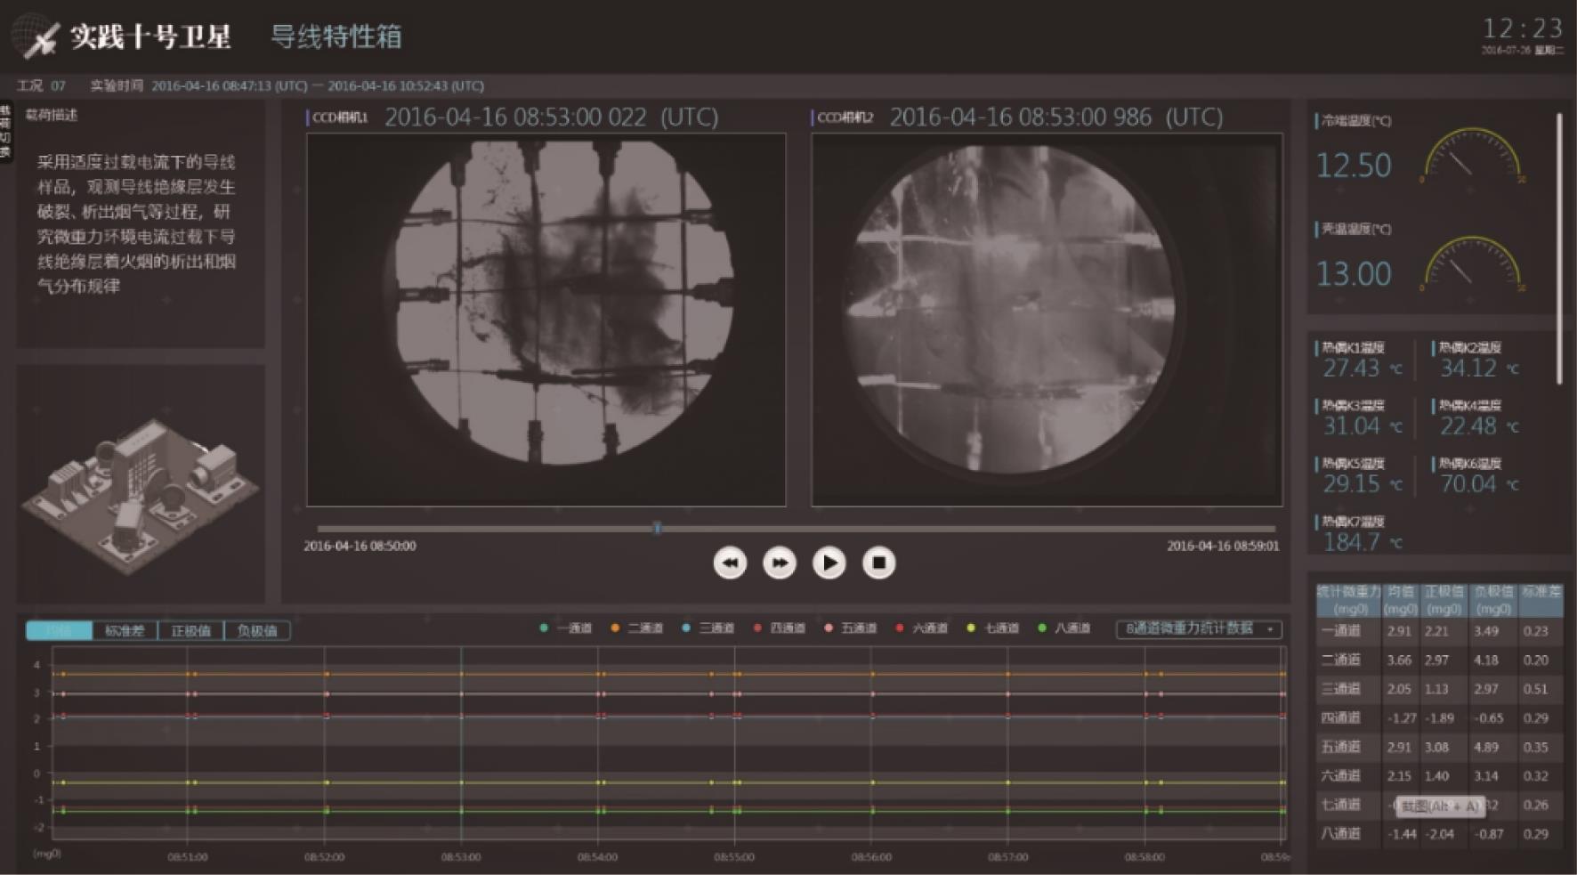This screenshot has width=1577, height=875.
Task: Switch chart to the 标准差 tab
Action: pyautogui.click(x=125, y=630)
